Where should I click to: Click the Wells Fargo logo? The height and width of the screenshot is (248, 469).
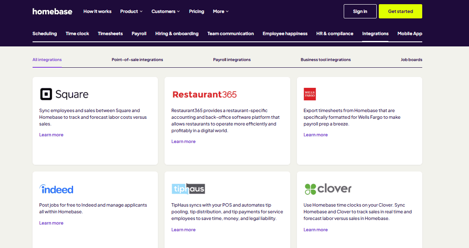pyautogui.click(x=309, y=94)
